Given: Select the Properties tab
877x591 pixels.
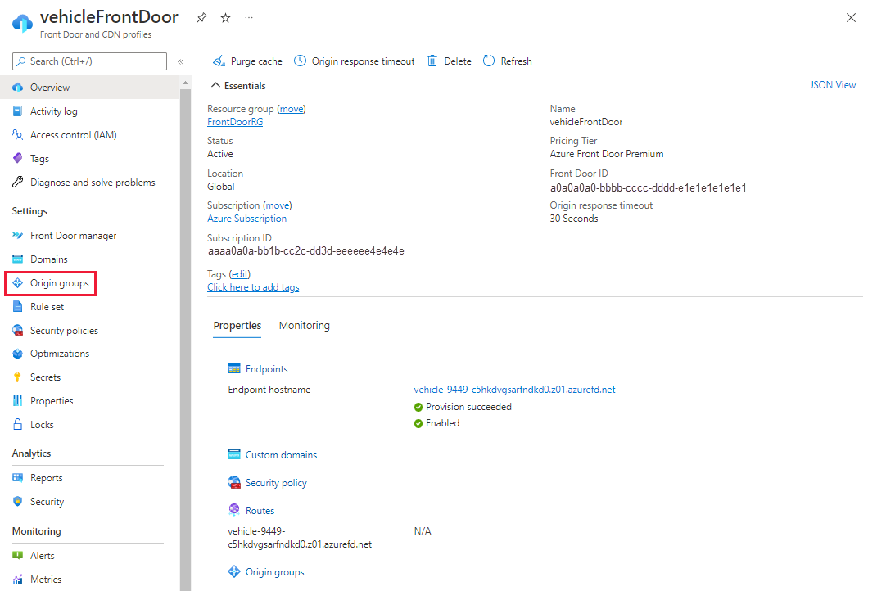Looking at the screenshot, I should [237, 326].
